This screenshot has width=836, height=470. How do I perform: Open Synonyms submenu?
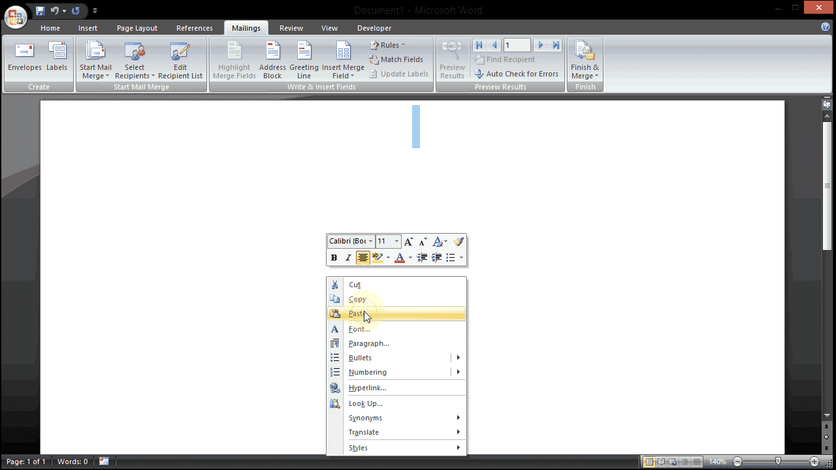396,418
